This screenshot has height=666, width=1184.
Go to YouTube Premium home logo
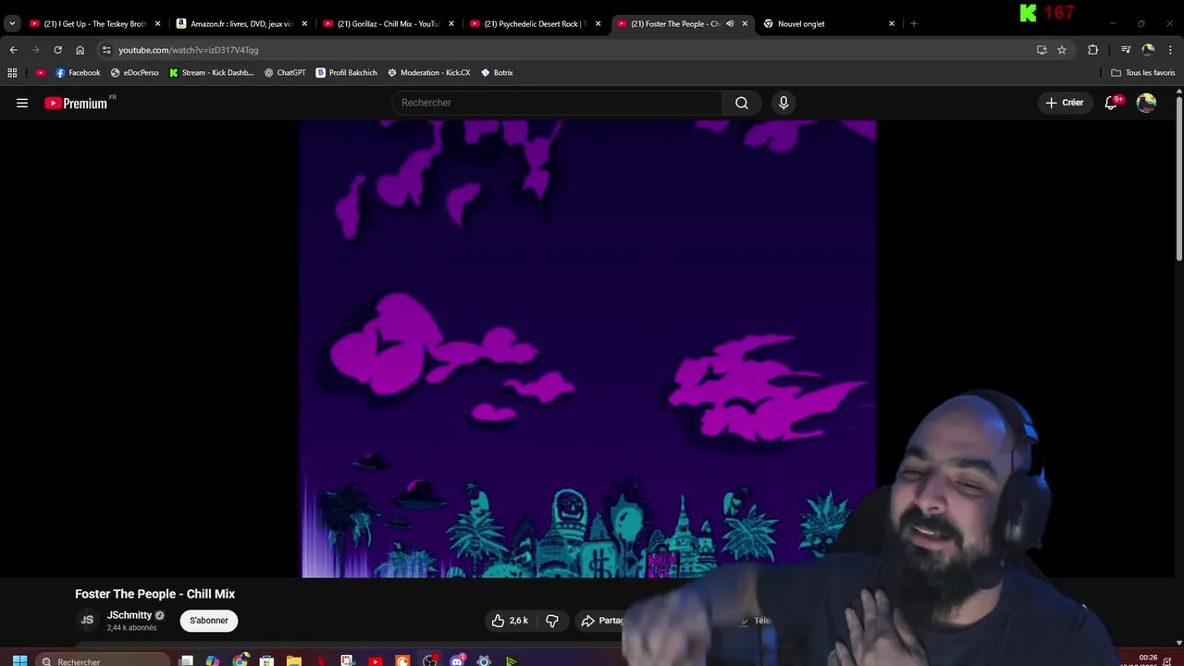77,103
